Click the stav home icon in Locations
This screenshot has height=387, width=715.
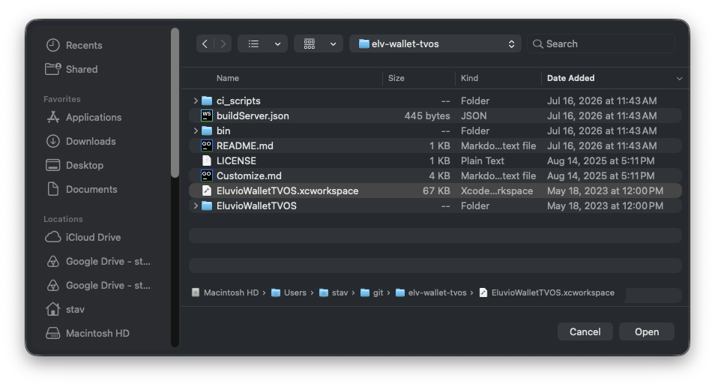pyautogui.click(x=53, y=309)
